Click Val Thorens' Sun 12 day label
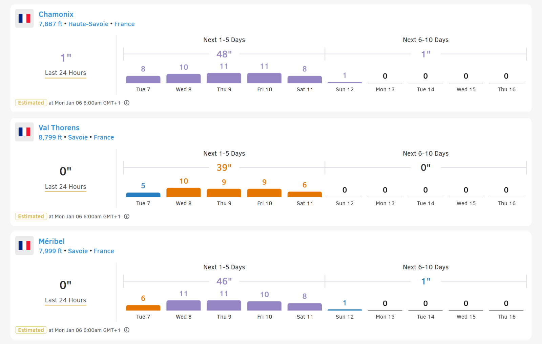The height and width of the screenshot is (344, 542). point(345,203)
